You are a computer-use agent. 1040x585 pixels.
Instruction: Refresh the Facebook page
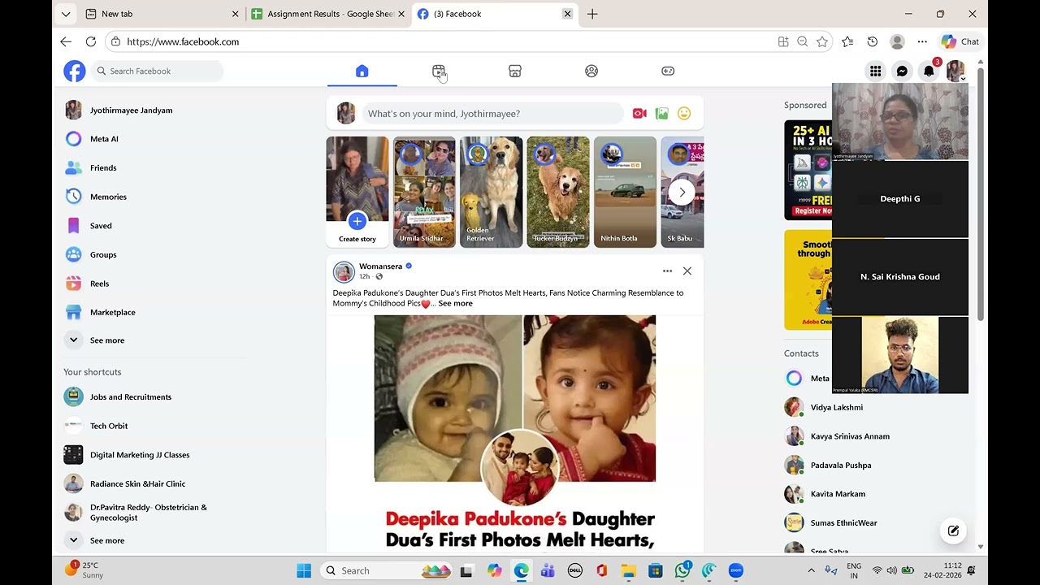tap(91, 41)
